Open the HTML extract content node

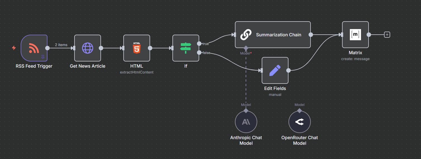pos(136,48)
